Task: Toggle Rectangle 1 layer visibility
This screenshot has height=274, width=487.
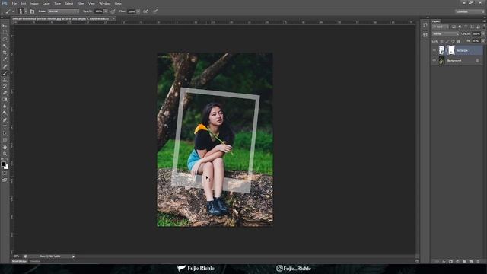Action: (x=434, y=50)
